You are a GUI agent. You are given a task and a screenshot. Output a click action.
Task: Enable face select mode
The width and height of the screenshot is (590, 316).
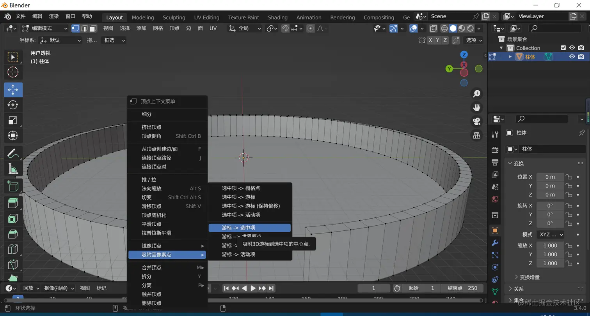tap(93, 28)
